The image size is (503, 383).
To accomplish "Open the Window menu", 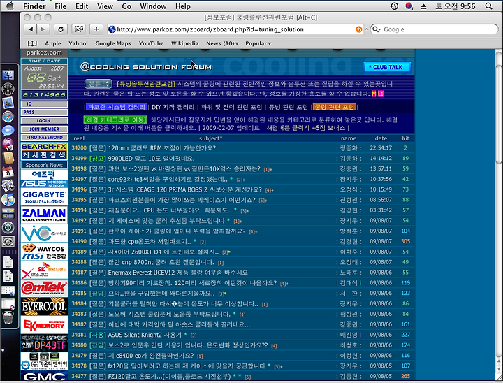I will (x=153, y=6).
